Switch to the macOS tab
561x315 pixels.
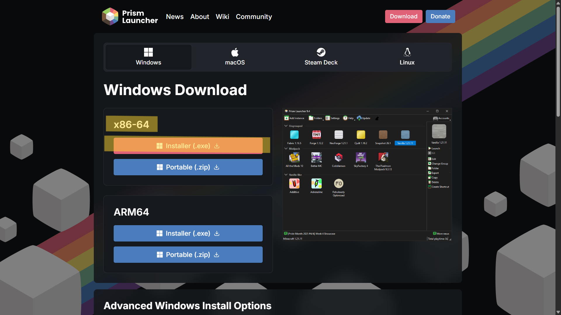(235, 57)
